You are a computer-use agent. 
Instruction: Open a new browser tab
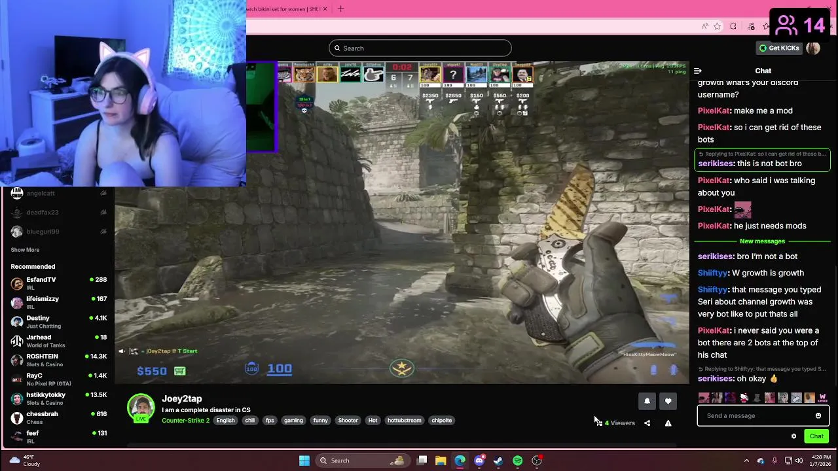click(x=340, y=9)
